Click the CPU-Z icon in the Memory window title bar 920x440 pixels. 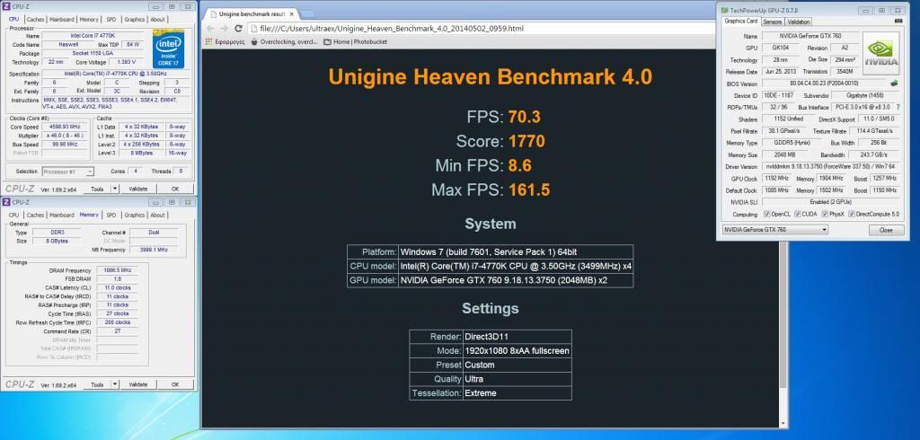pos(6,202)
